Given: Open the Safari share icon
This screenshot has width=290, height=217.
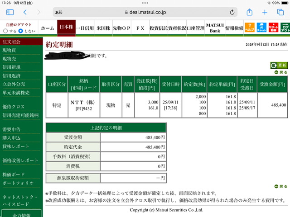Looking at the screenshot, I should point(250,12).
